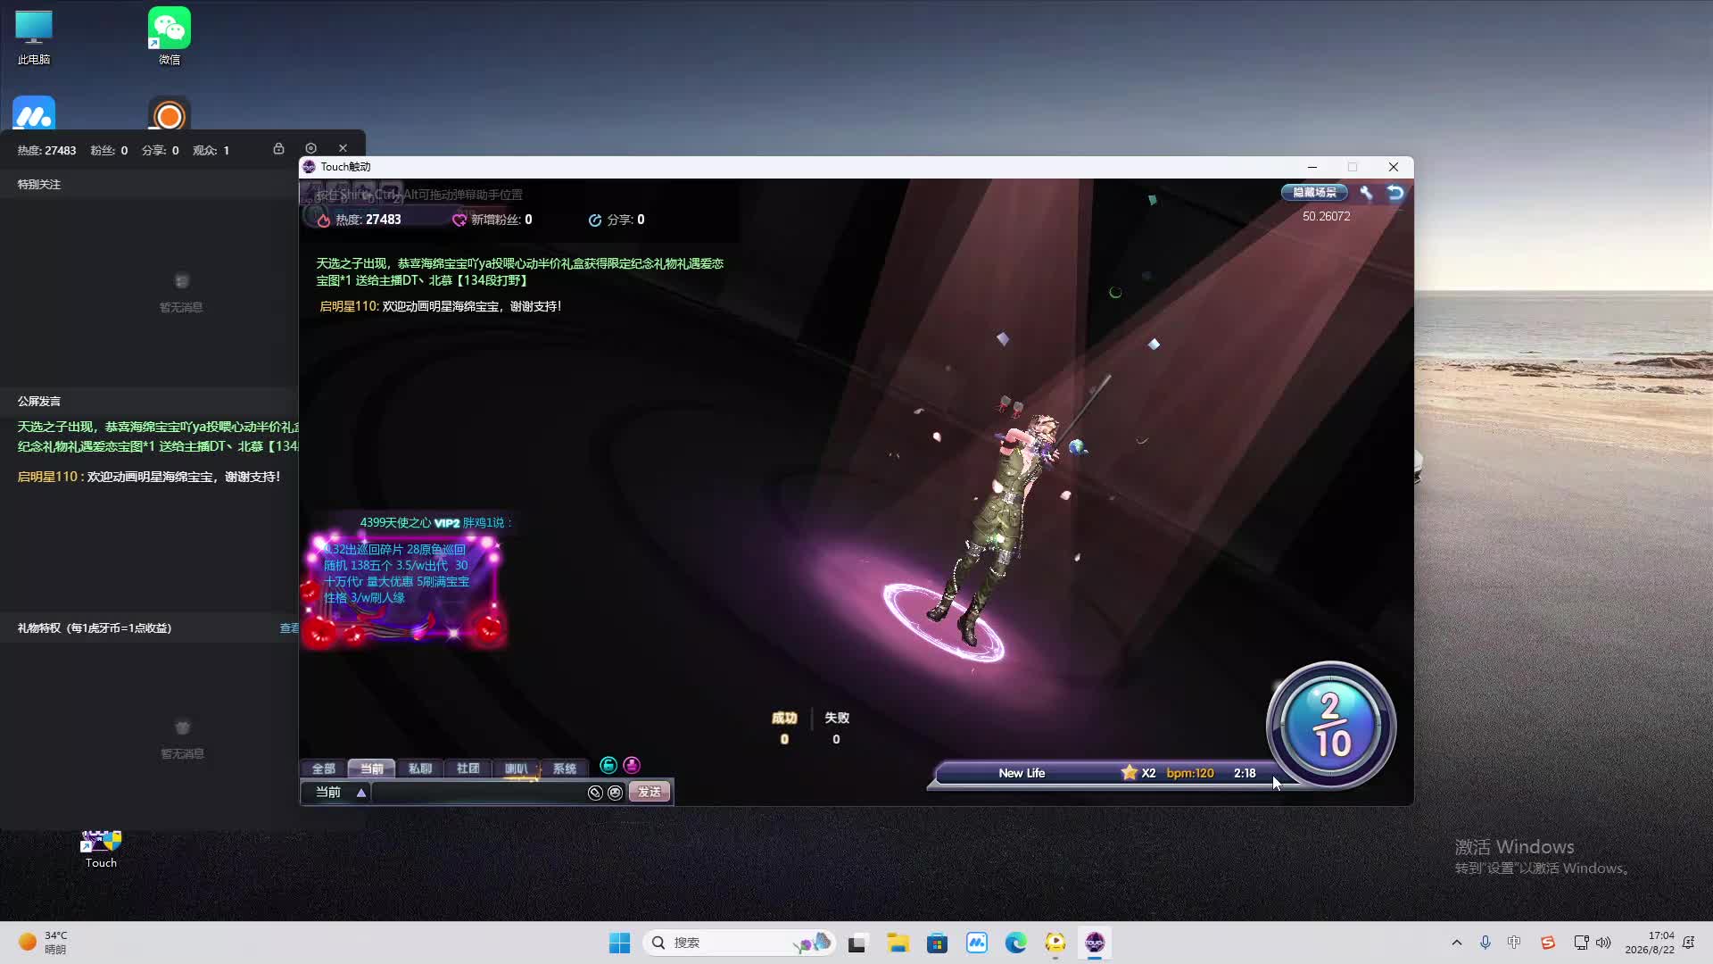This screenshot has width=1713, height=964.
Task: Click the yellow character taskbar app icon
Action: (x=1055, y=943)
